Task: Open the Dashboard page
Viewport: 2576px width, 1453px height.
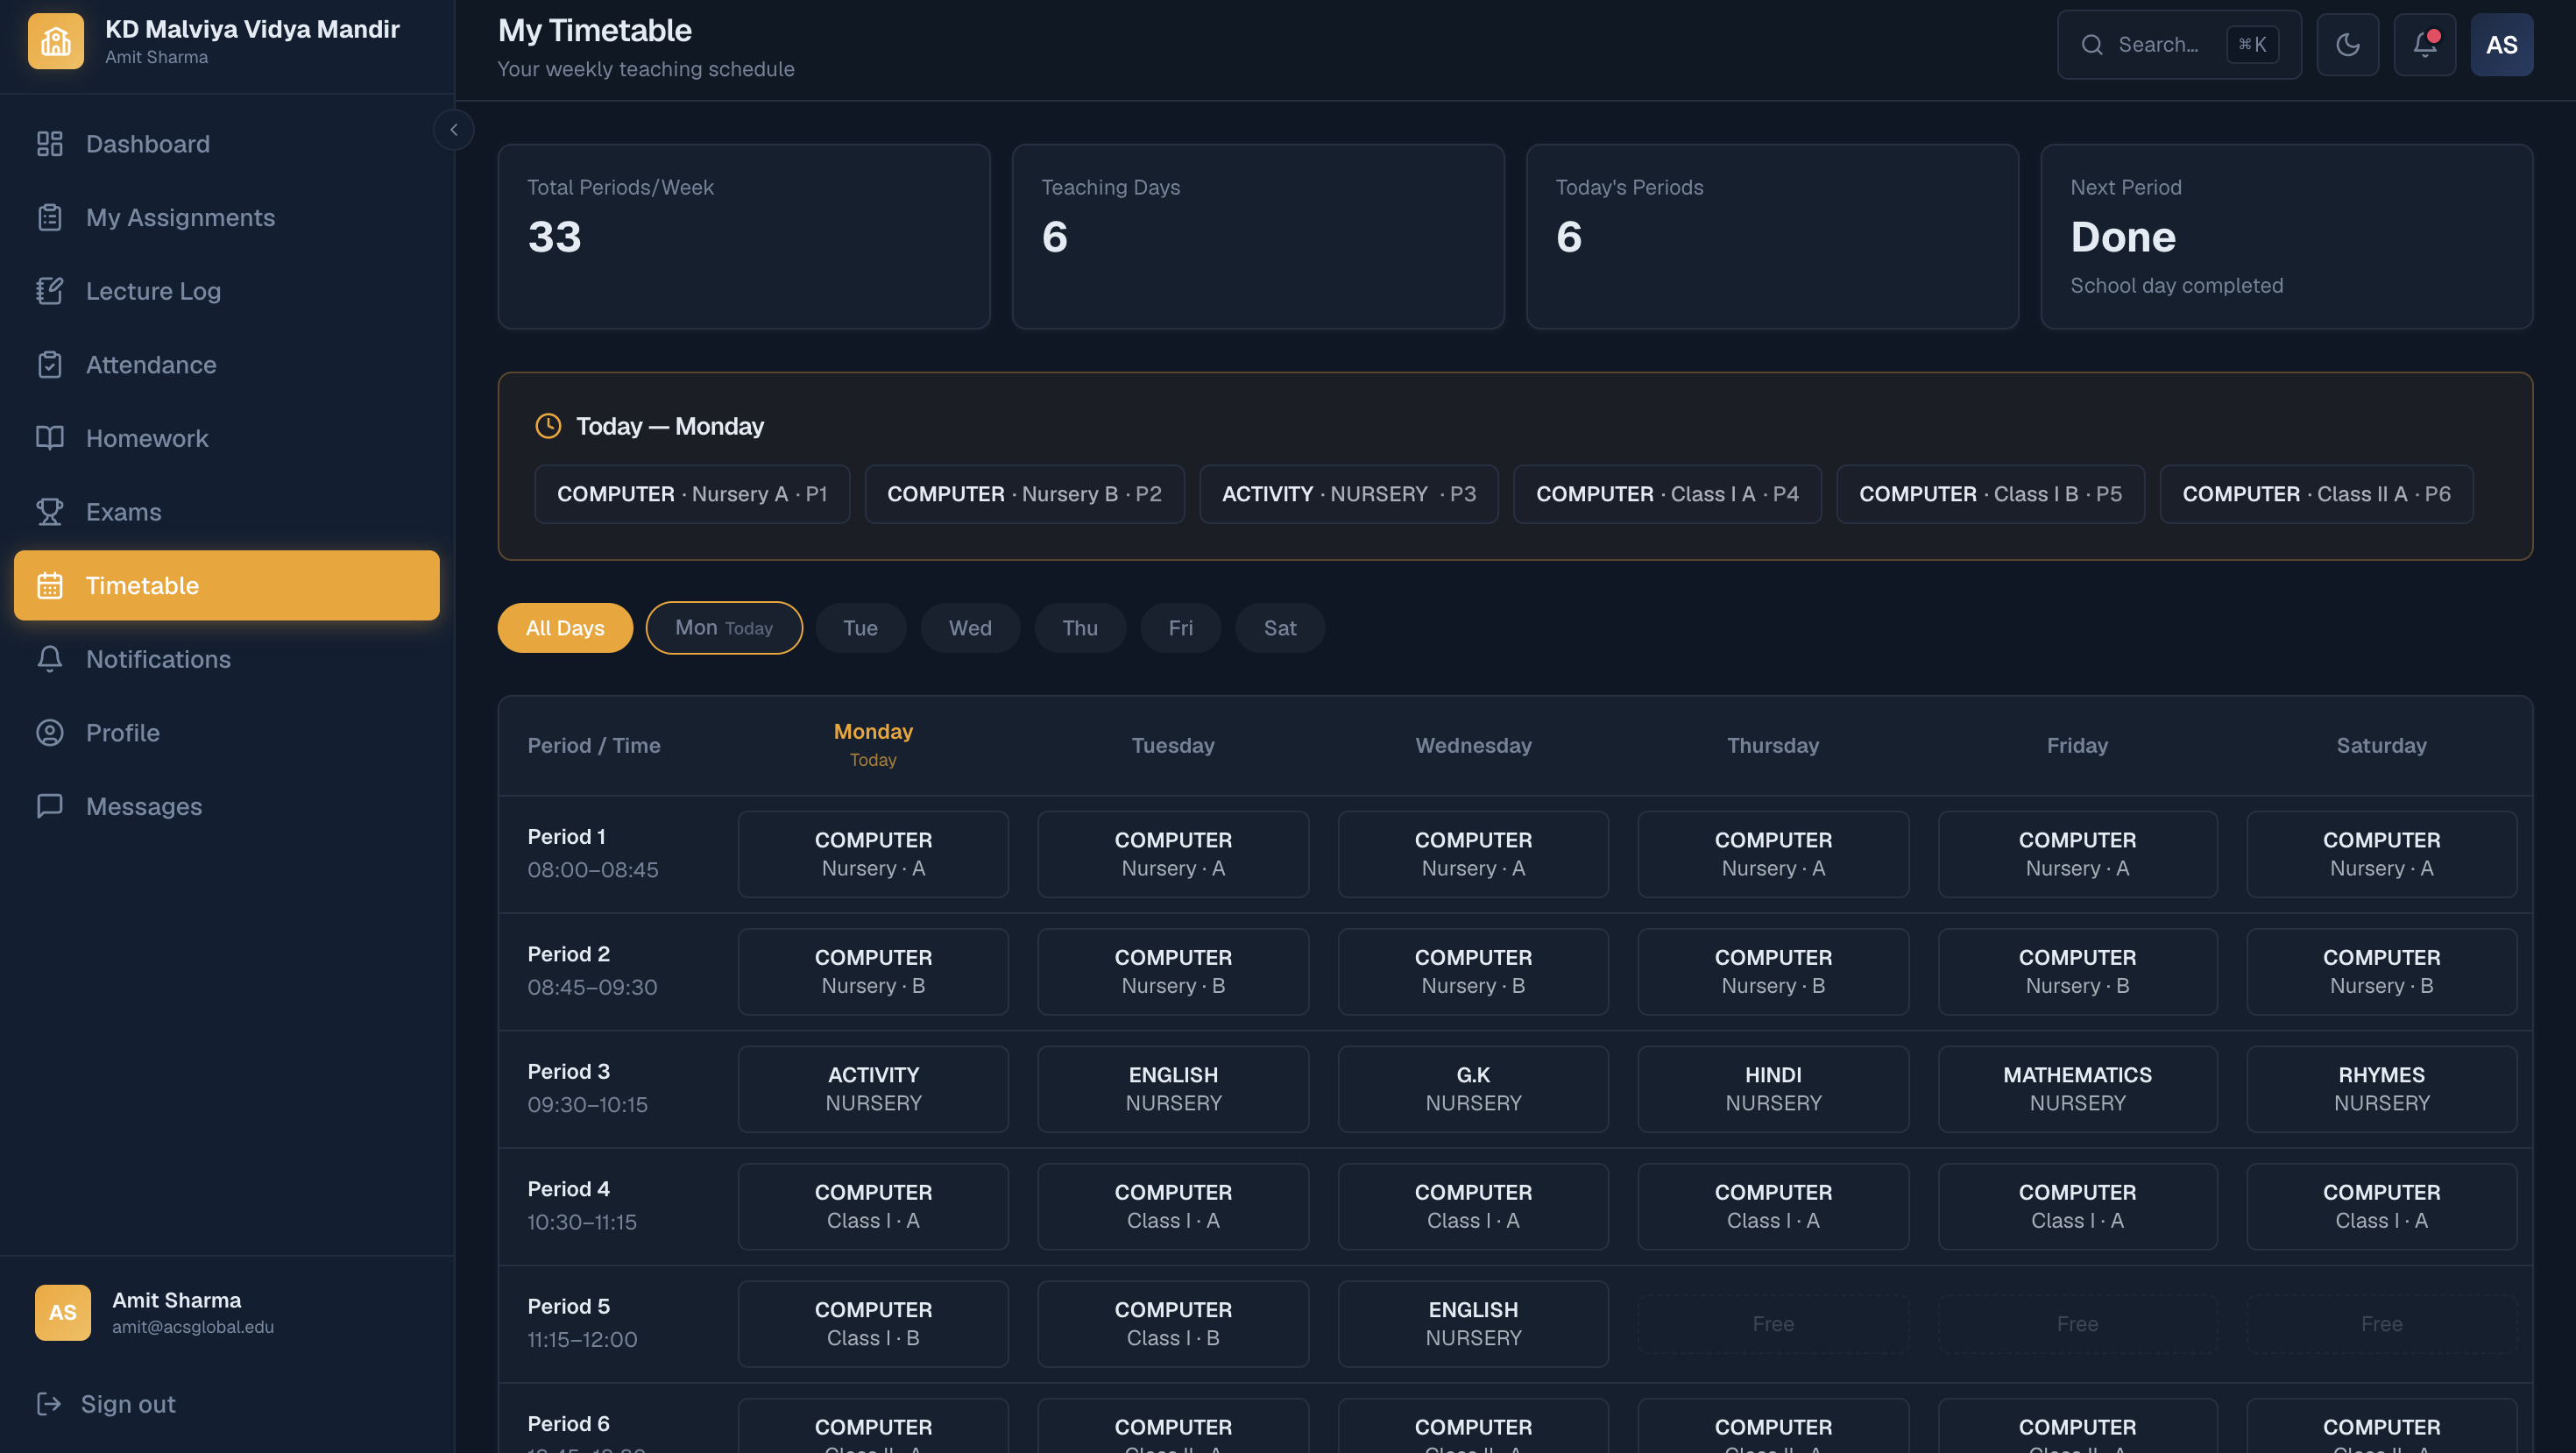Action: point(227,144)
